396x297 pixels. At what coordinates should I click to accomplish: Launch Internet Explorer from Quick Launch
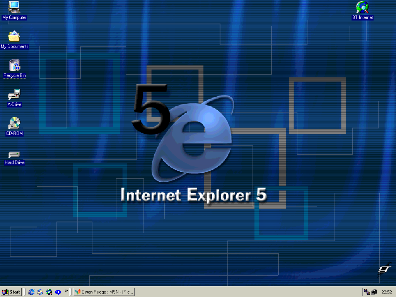(x=31, y=292)
